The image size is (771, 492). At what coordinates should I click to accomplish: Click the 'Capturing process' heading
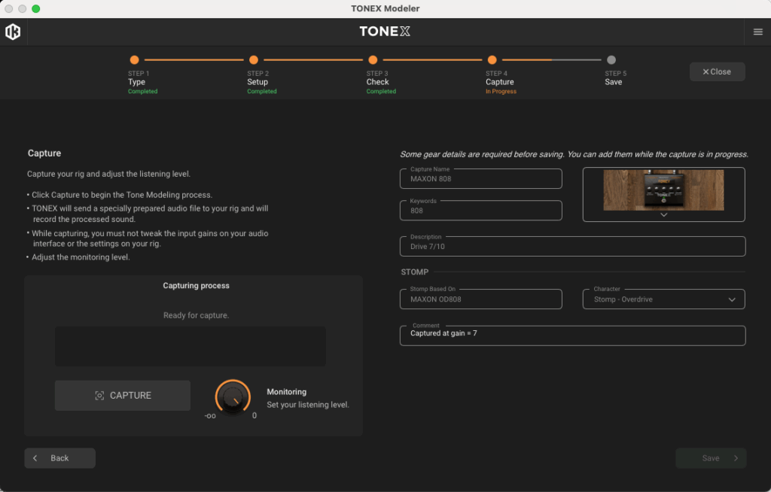(196, 286)
